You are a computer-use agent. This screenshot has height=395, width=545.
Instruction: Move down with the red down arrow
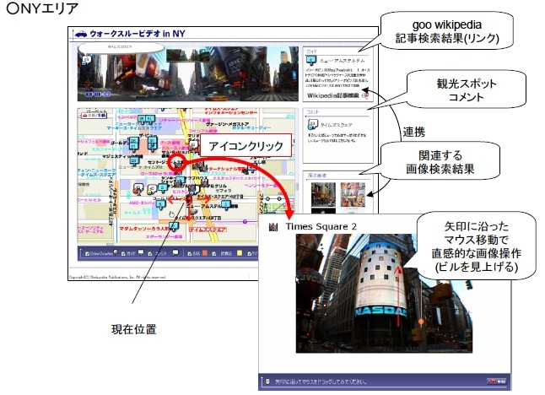189,213
